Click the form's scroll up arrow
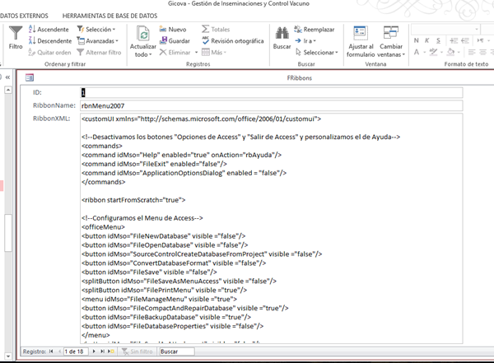 coord(8,90)
